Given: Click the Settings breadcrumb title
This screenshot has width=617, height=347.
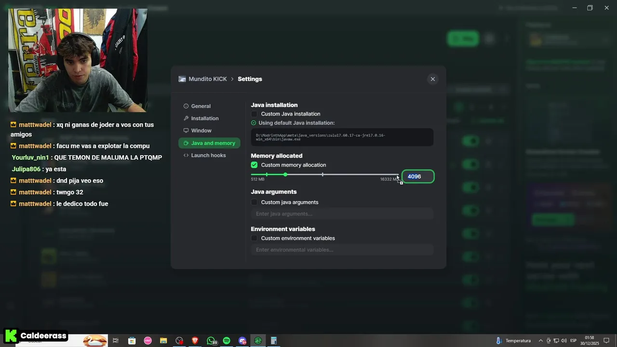Looking at the screenshot, I should coord(250,79).
